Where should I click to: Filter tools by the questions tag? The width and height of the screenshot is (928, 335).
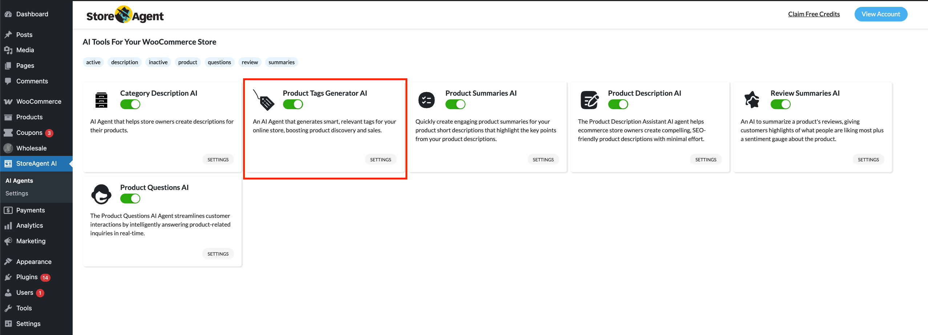[219, 62]
